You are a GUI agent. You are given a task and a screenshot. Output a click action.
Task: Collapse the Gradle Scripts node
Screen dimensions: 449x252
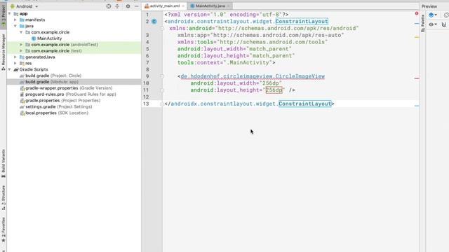click(x=10, y=69)
